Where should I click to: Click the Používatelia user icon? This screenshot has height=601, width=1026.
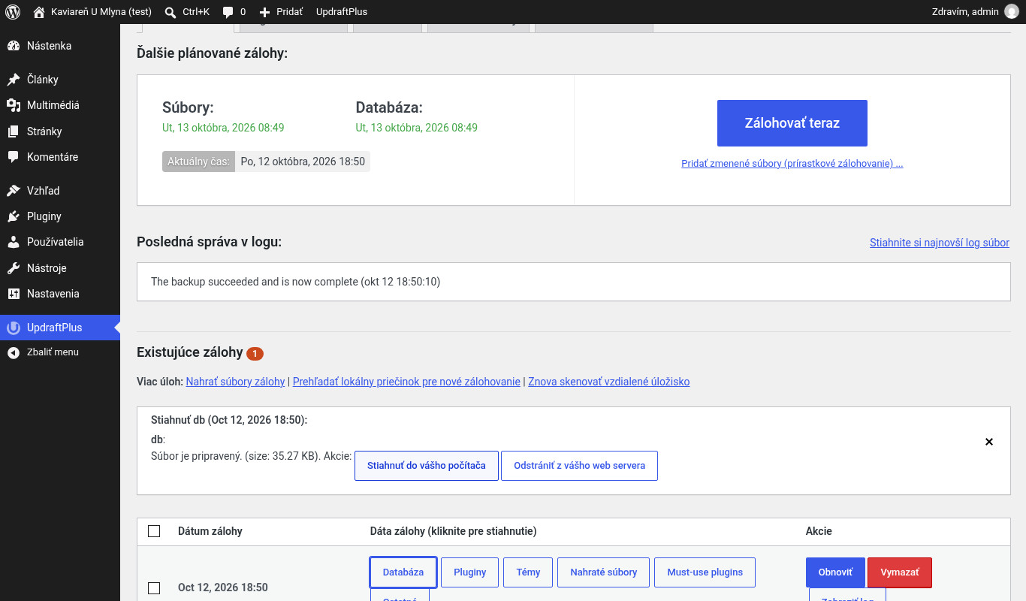[x=14, y=242]
